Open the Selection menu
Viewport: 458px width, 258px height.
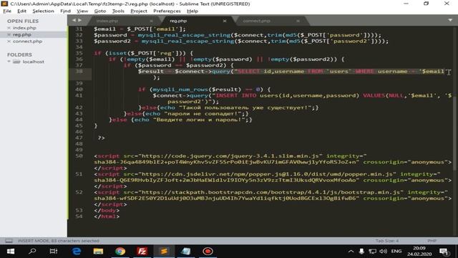[x=43, y=11]
